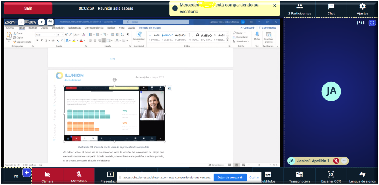Image resolution: width=379 pixels, height=185 pixels.
Task: Open Lengua de signos
Action: (x=362, y=176)
